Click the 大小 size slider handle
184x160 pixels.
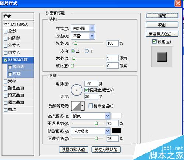point(74,58)
